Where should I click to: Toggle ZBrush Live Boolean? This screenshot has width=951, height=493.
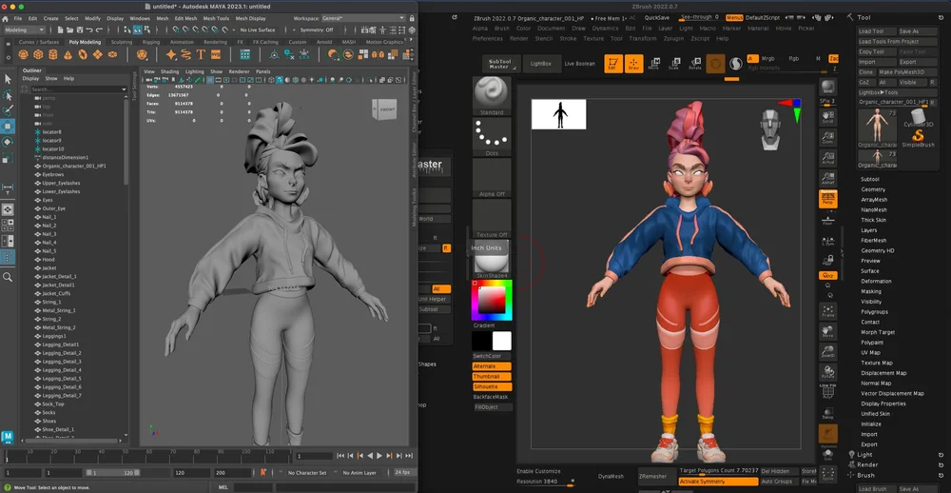point(579,63)
